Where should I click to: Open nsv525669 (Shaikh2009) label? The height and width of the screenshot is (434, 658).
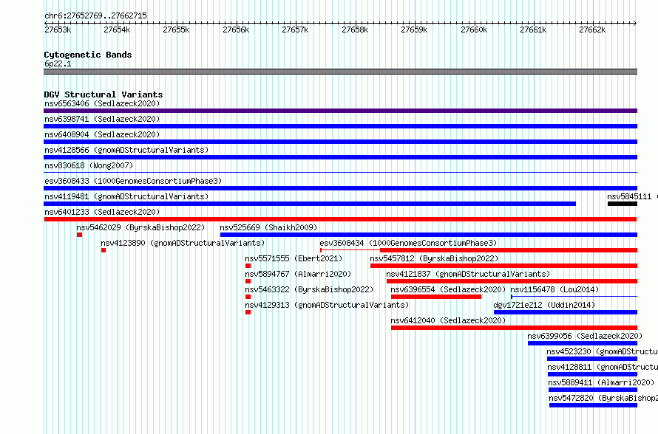pyautogui.click(x=268, y=227)
